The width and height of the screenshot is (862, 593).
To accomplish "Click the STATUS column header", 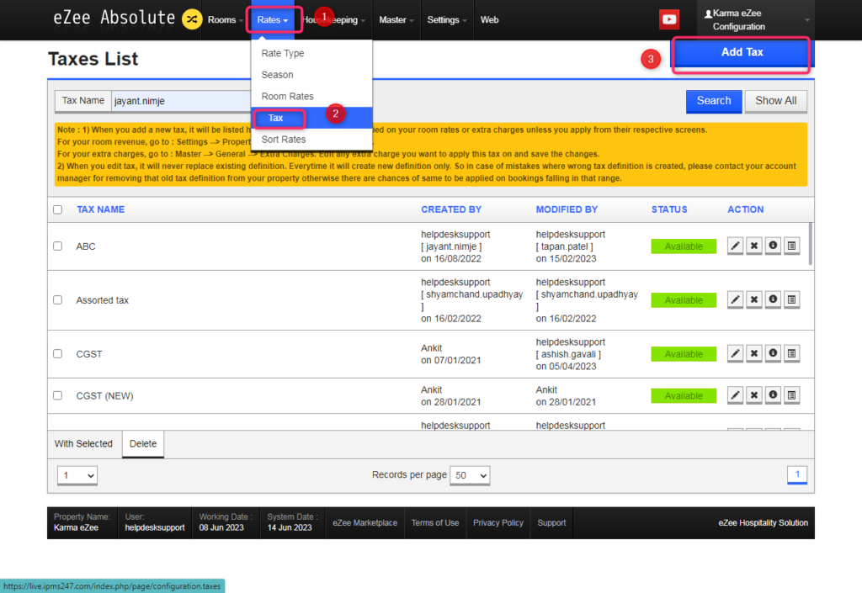I will pyautogui.click(x=669, y=209).
